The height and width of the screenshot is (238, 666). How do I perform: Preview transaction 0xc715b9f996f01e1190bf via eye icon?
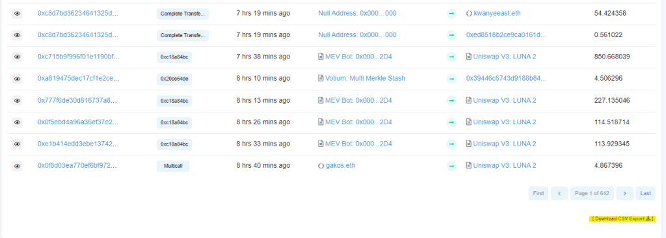(17, 57)
